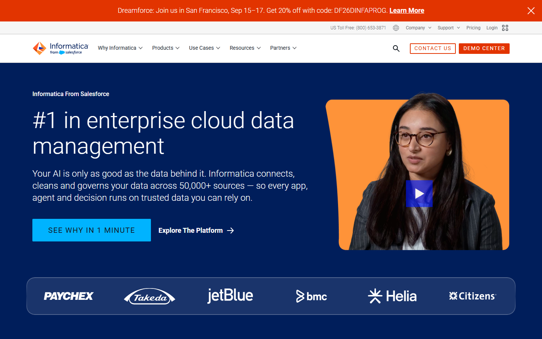The height and width of the screenshot is (339, 542).
Task: Play the hero video
Action: click(419, 194)
